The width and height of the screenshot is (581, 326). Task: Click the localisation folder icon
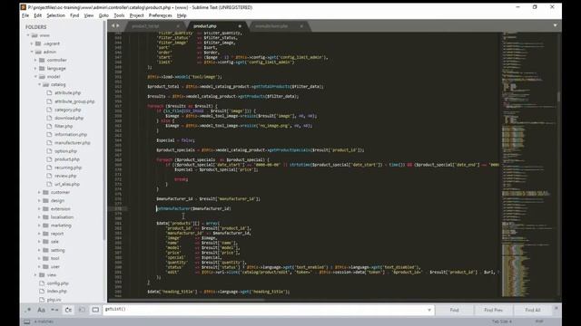click(x=45, y=217)
